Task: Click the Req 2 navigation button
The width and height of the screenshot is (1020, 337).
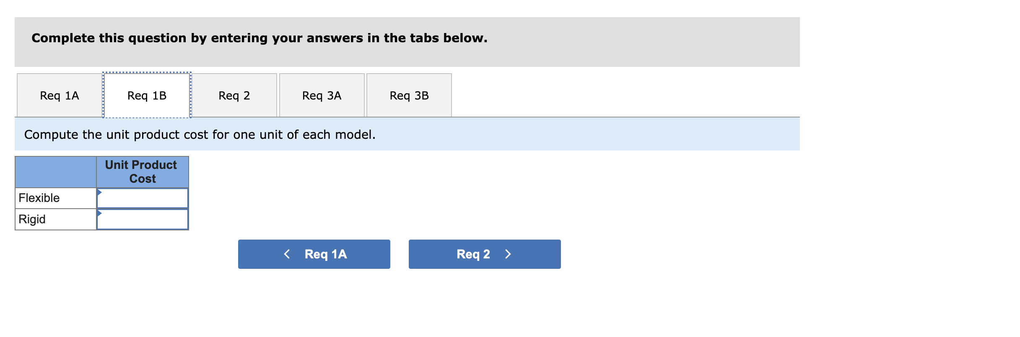Action: coord(484,254)
